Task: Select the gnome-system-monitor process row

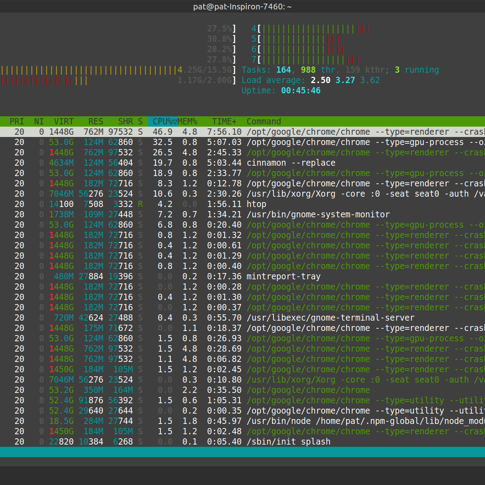Action: 242,214
